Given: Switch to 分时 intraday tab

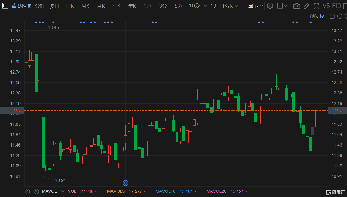Looking at the screenshot, I should pyautogui.click(x=40, y=6).
